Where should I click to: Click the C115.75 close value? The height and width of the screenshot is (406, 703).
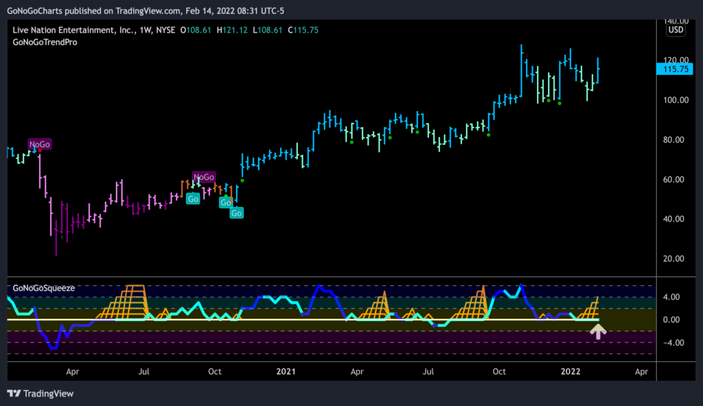(303, 30)
